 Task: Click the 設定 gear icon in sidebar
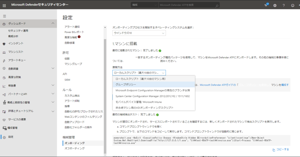tap(4, 137)
